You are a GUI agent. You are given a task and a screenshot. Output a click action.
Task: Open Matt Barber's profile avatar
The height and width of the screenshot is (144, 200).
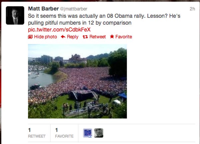15,15
